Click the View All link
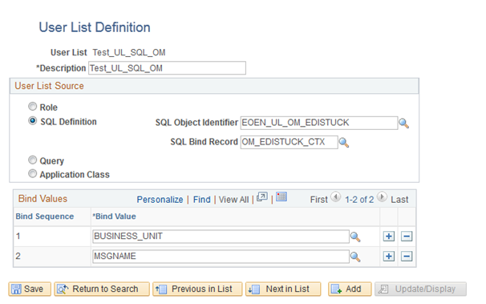486x304 pixels. 233,200
